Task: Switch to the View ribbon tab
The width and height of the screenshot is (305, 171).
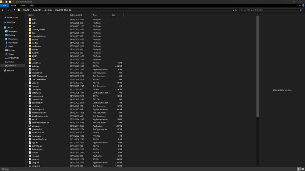Action: (x=31, y=5)
